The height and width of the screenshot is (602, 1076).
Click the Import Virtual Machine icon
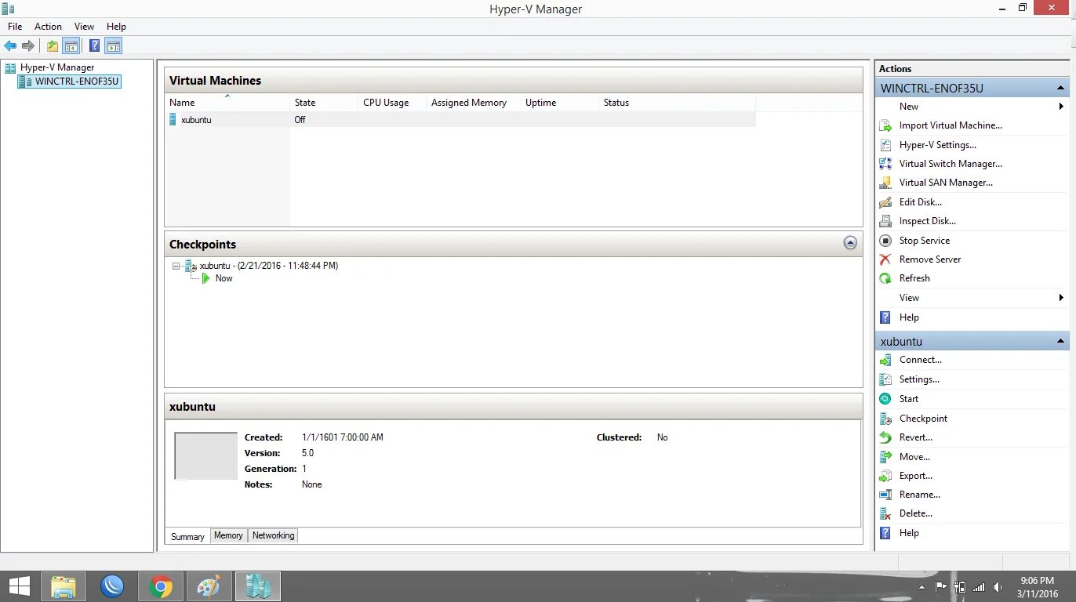pos(885,125)
